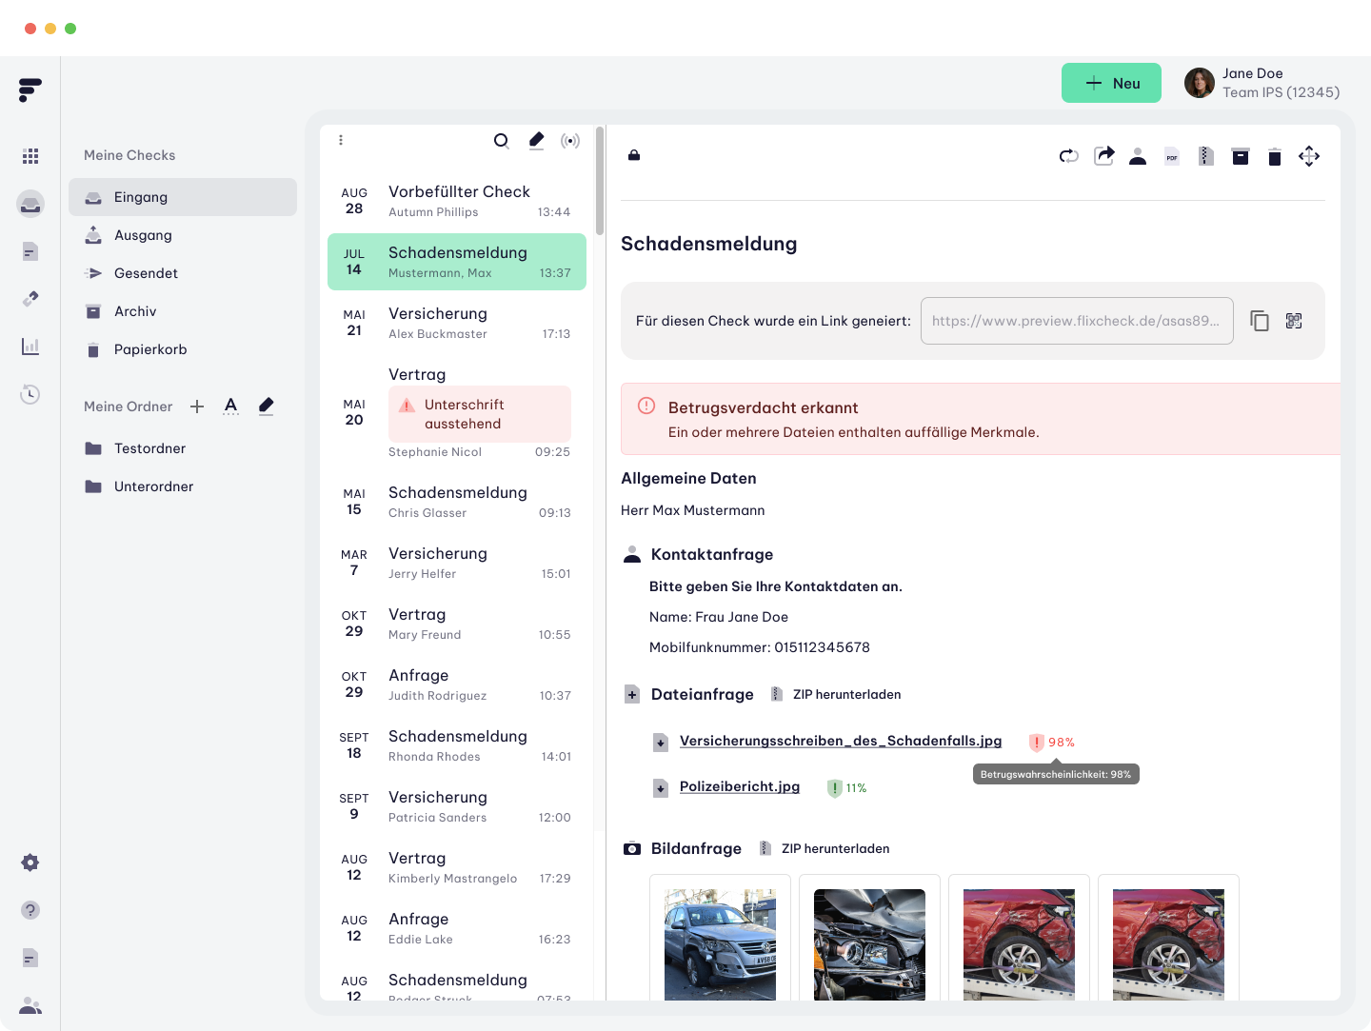Select the Testordner folder
The height and width of the screenshot is (1031, 1371).
(x=149, y=448)
